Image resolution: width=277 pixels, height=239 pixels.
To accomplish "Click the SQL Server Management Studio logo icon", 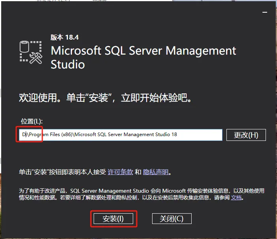I will [31, 52].
